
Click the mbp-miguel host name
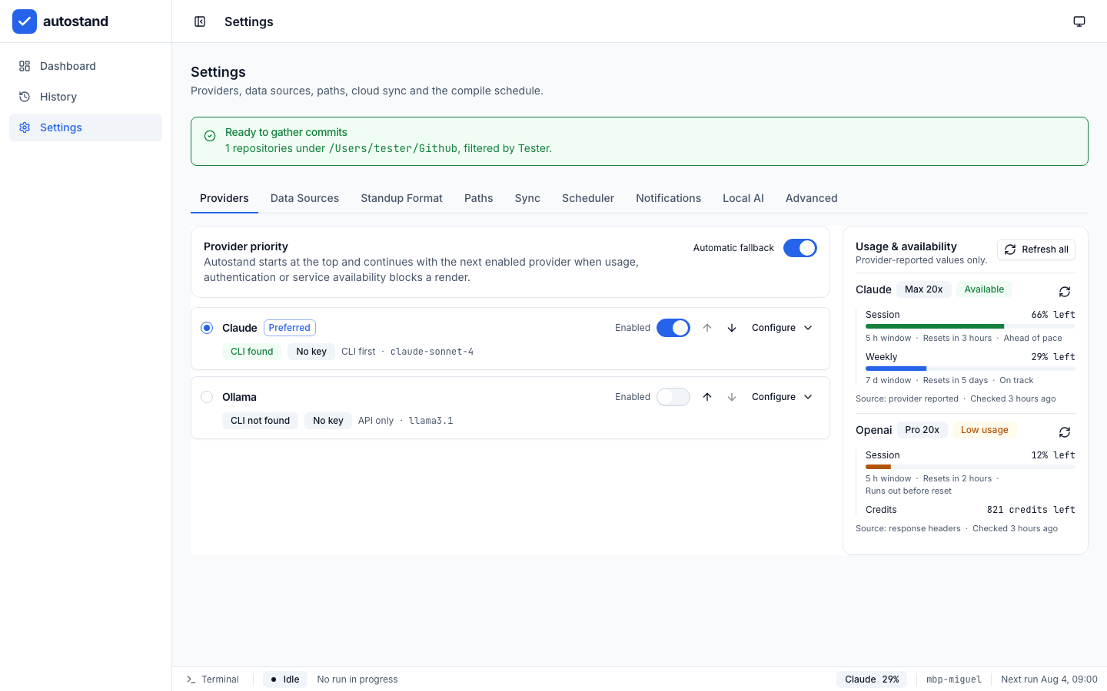pos(954,679)
